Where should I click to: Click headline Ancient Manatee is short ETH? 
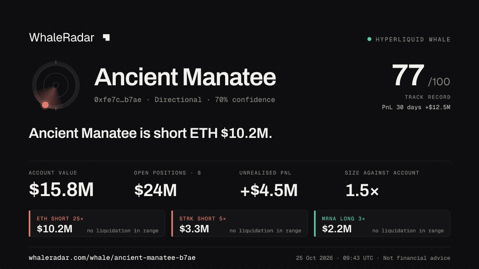click(150, 133)
